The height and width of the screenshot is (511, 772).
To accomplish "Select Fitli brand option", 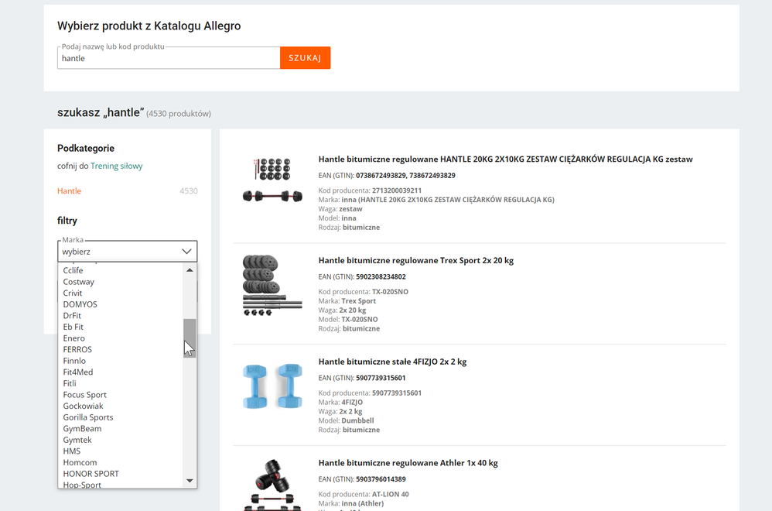I will point(70,384).
